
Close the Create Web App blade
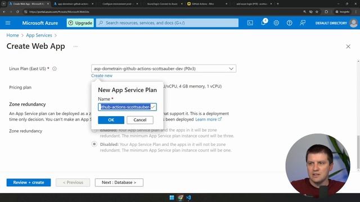point(348,47)
